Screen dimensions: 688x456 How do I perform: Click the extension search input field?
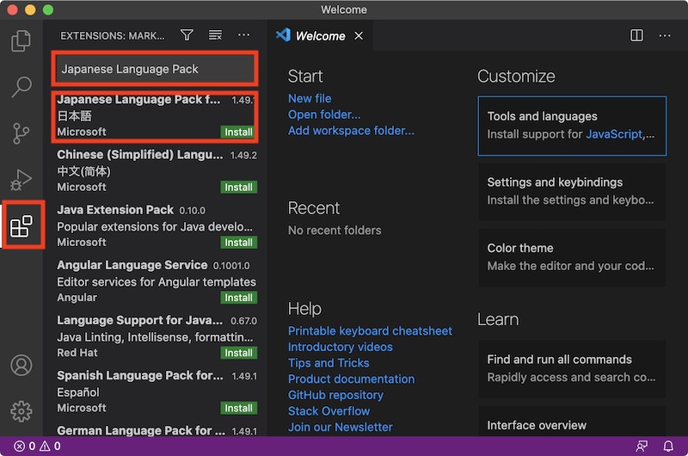click(155, 69)
